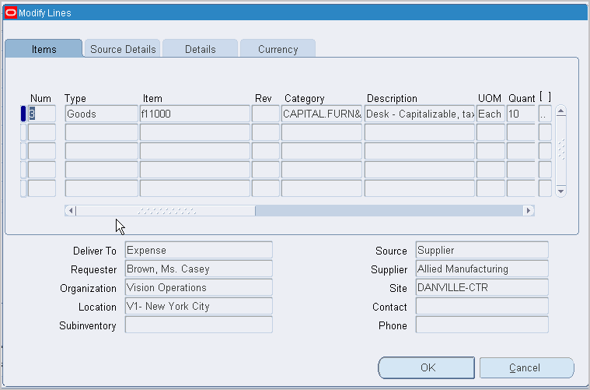Screen dimensions: 590x390
Task: Click the Oracle logo icon in title bar
Action: pyautogui.click(x=11, y=12)
